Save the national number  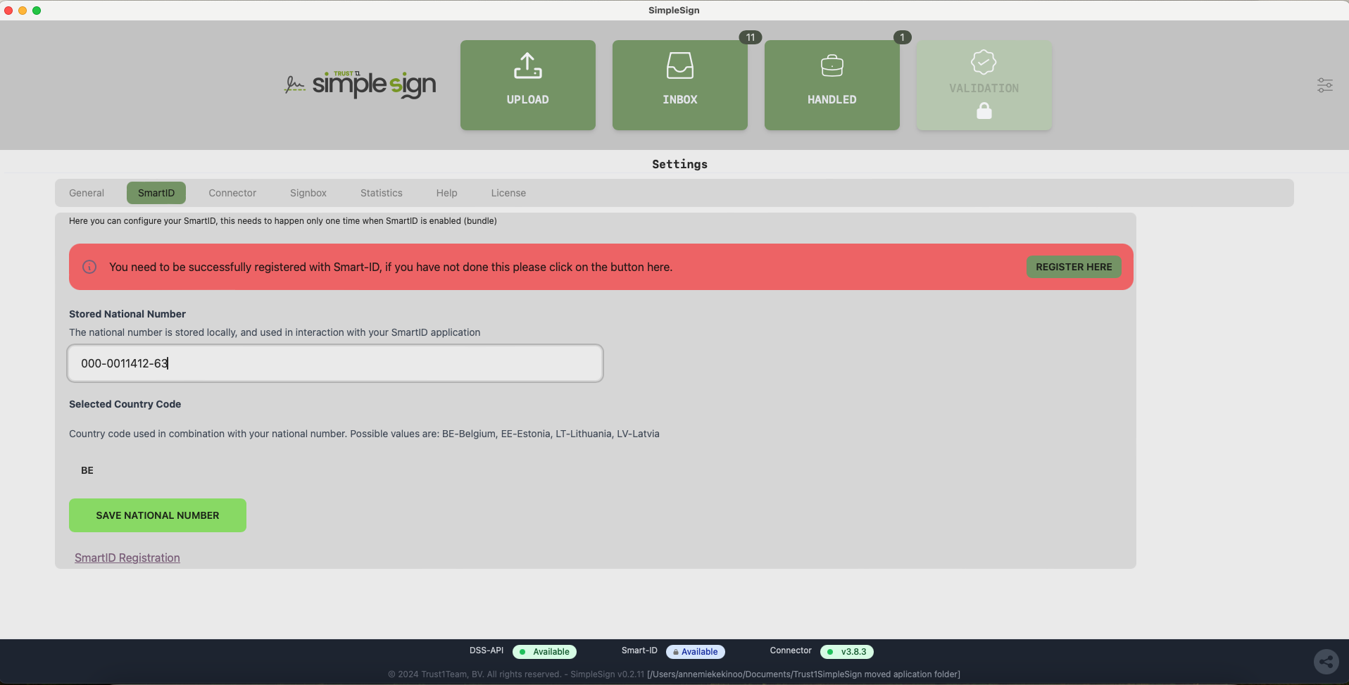(158, 515)
